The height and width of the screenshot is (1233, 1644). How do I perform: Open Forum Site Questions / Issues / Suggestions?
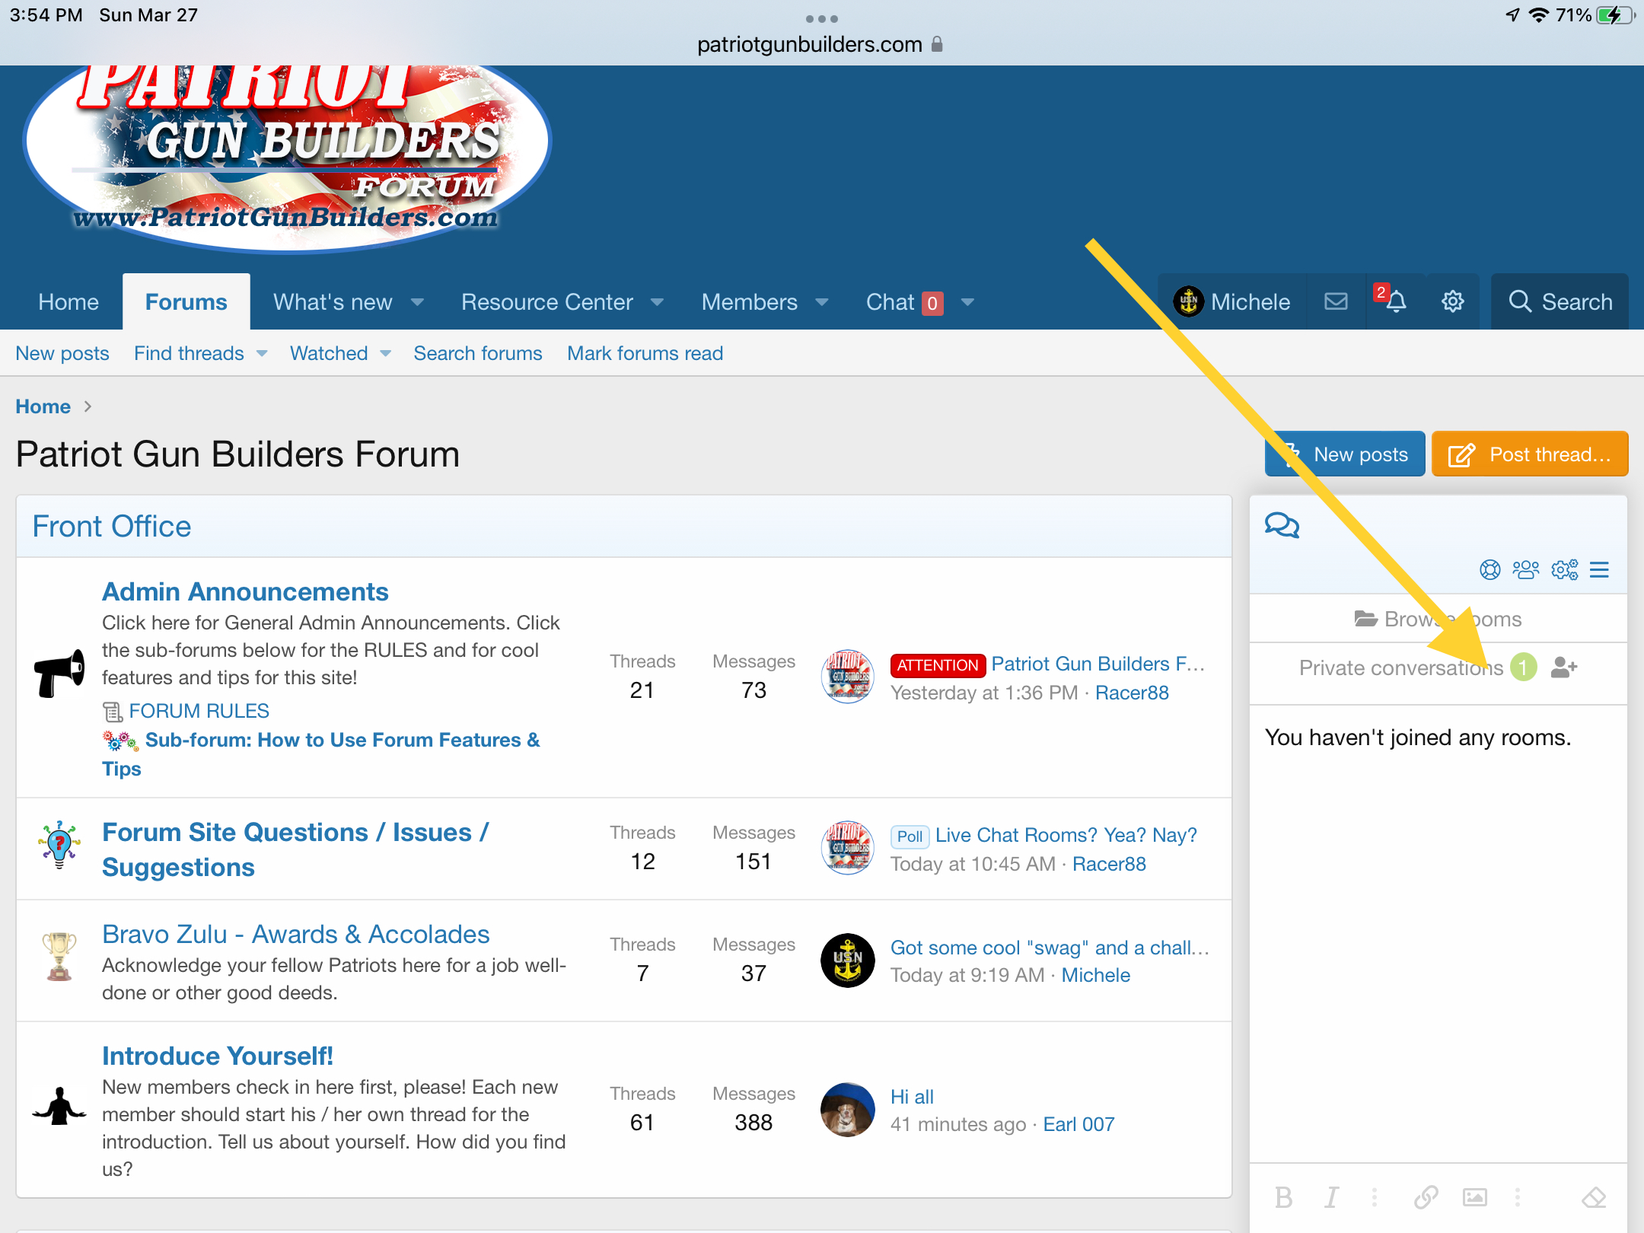295,849
